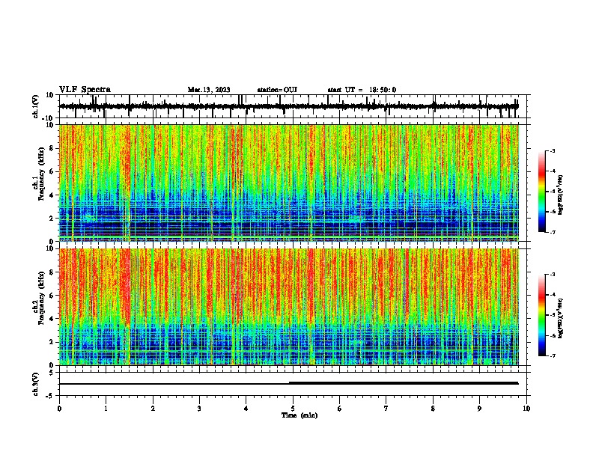Click the time axis tick label "8"
This screenshot has height=458, width=593.
click(x=433, y=409)
